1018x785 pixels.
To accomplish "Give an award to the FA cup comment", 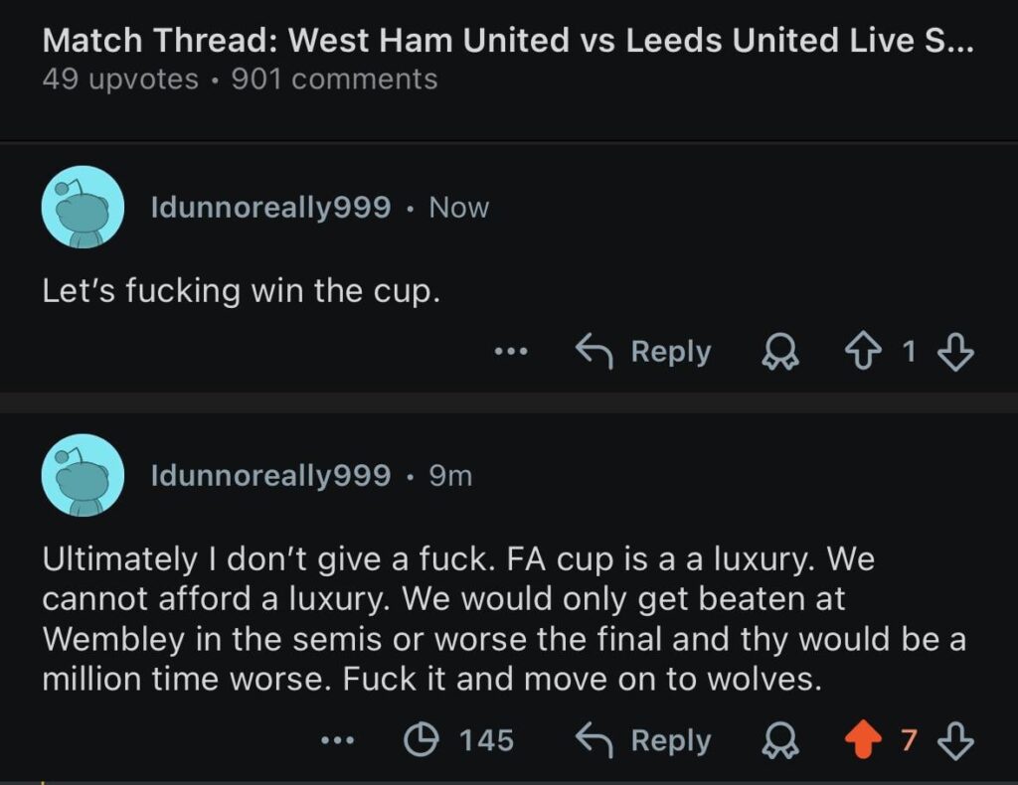I will click(783, 739).
